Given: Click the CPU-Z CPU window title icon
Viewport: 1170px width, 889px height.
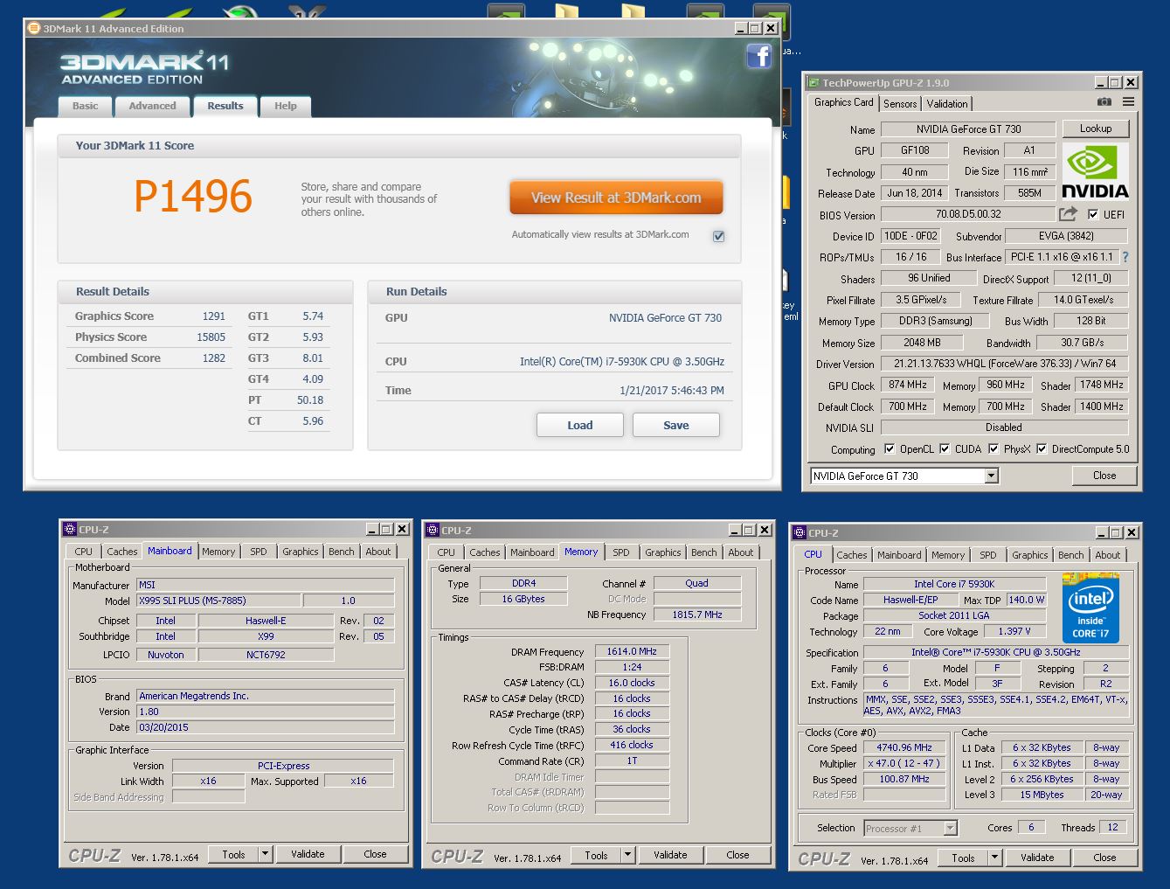Looking at the screenshot, I should (800, 532).
